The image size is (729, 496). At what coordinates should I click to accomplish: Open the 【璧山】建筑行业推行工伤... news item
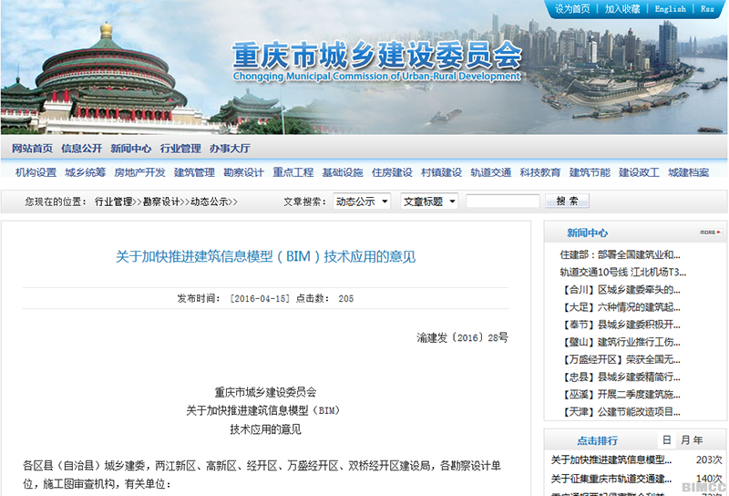(x=620, y=342)
